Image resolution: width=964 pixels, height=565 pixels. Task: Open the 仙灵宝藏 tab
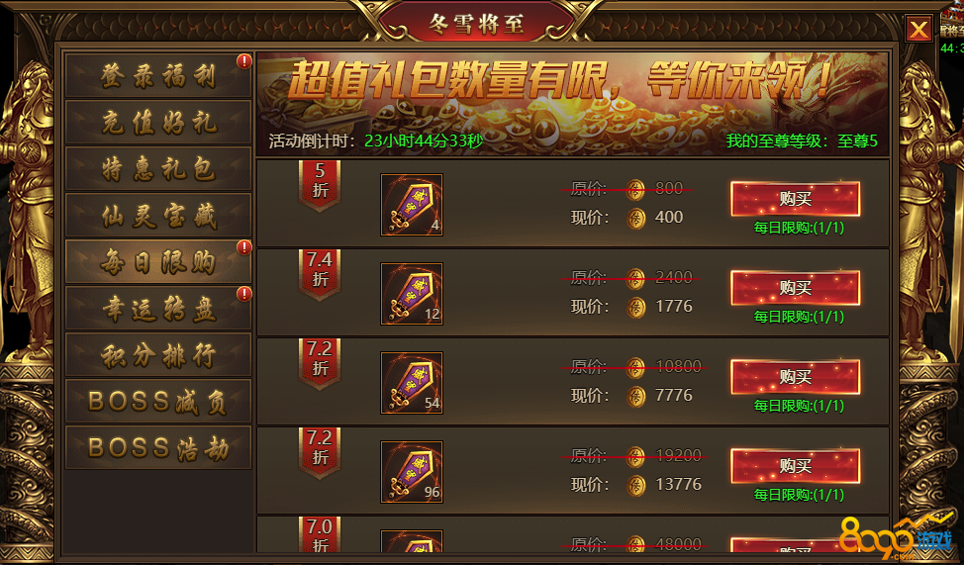coord(158,215)
